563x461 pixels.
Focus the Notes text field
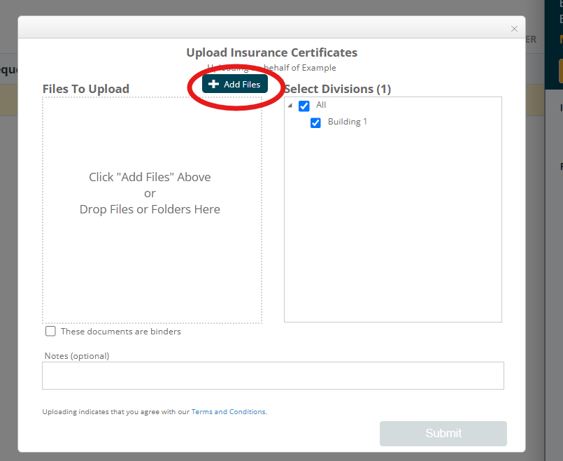pyautogui.click(x=273, y=376)
